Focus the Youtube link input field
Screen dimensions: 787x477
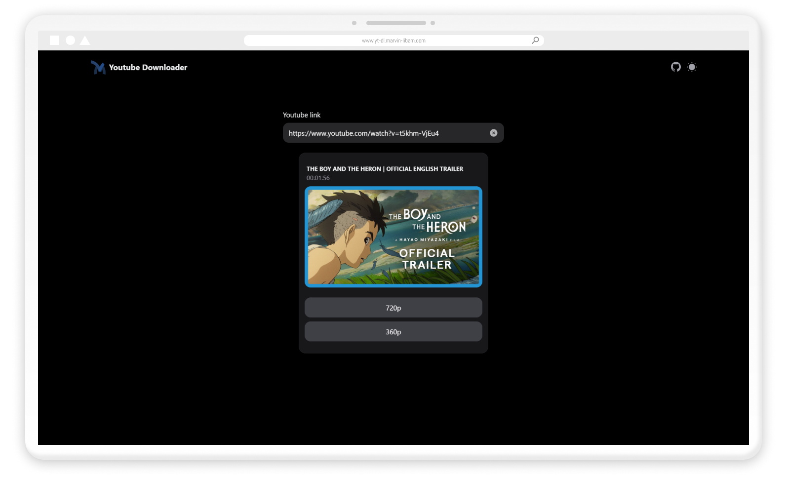pyautogui.click(x=385, y=133)
